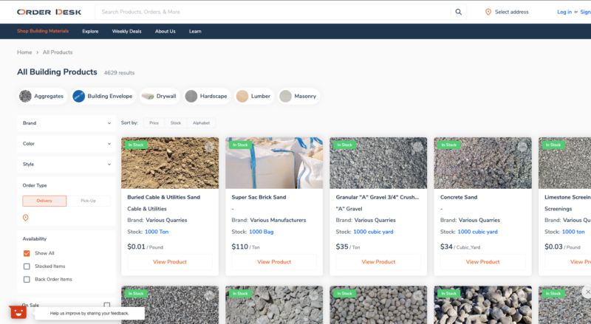The height and width of the screenshot is (324, 591).
Task: Open the Concrete Sand product image
Action: click(483, 163)
